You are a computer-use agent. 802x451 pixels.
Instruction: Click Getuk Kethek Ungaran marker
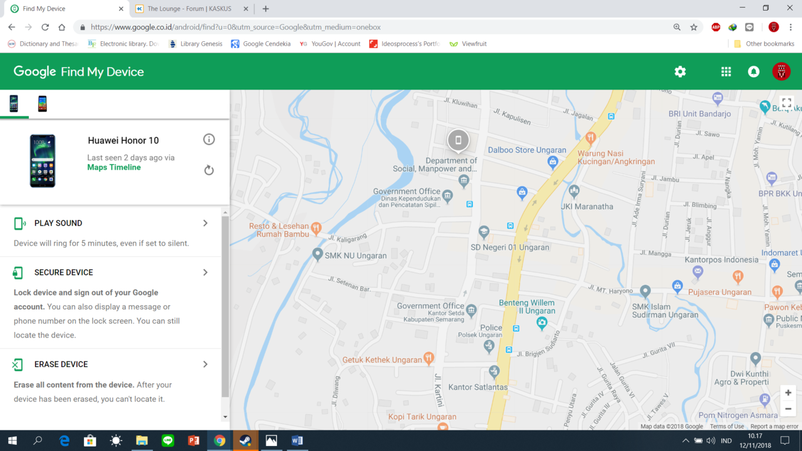(429, 358)
